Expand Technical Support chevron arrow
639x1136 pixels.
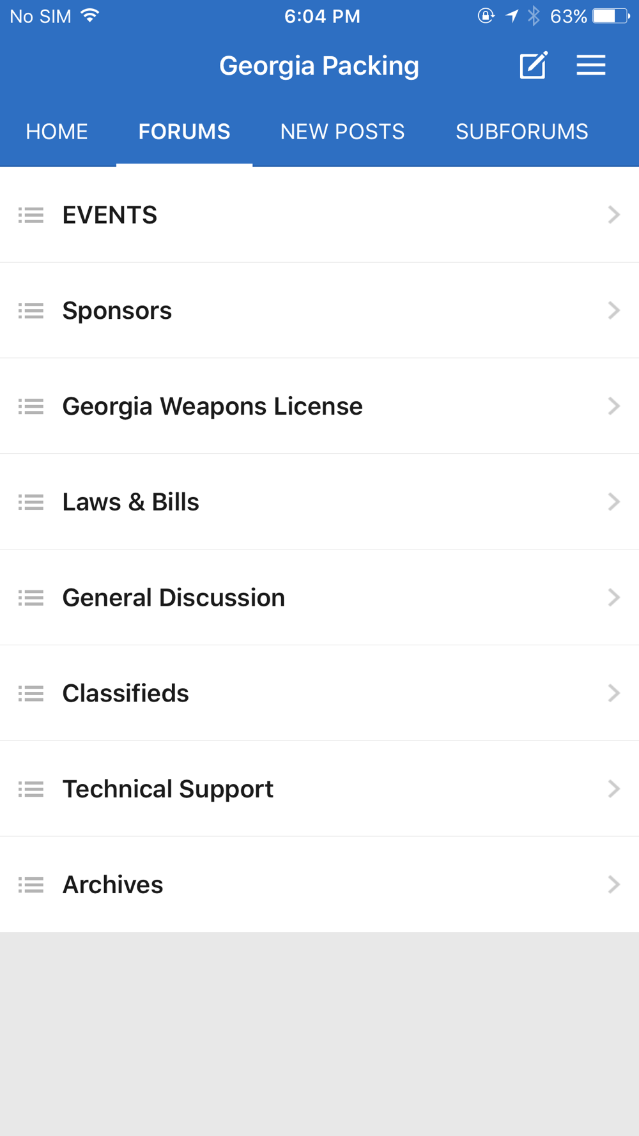(x=614, y=789)
